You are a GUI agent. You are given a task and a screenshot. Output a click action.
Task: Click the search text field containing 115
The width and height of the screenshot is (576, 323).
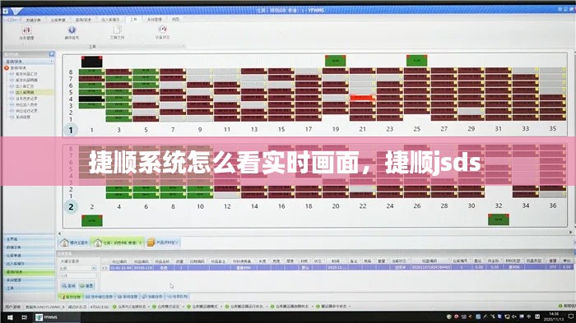tap(78, 275)
